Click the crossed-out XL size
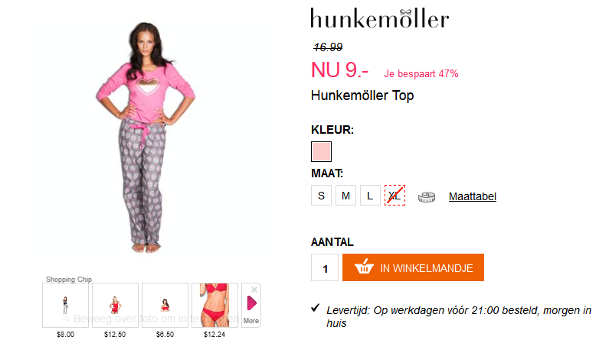Screen dimensions: 609x340 [395, 196]
